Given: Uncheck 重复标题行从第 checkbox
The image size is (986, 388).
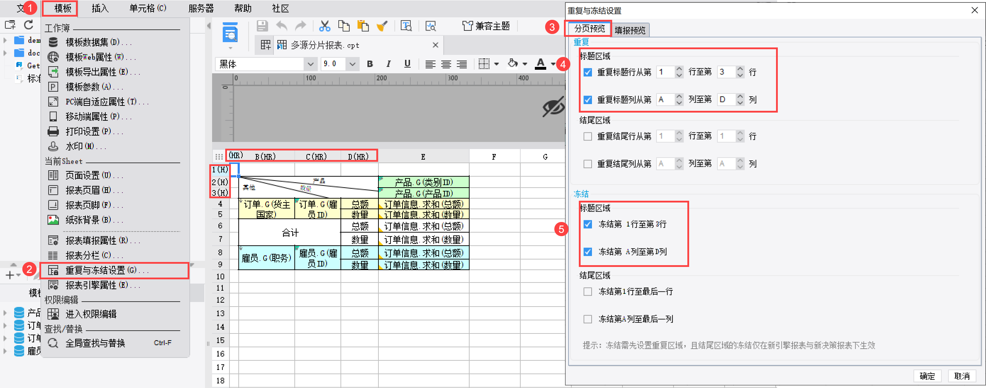Looking at the screenshot, I should pyautogui.click(x=588, y=72).
